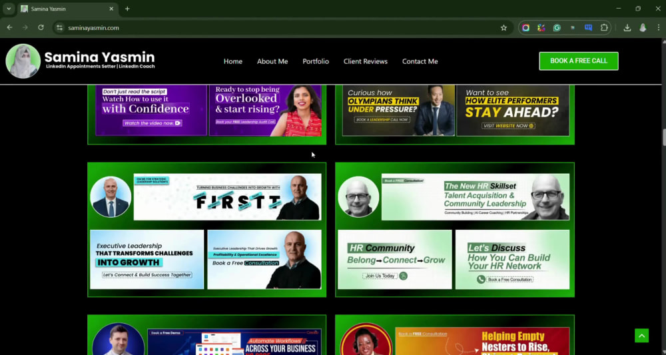
Task: Open 'Book a Free Consultation' executive banner
Action: click(264, 260)
